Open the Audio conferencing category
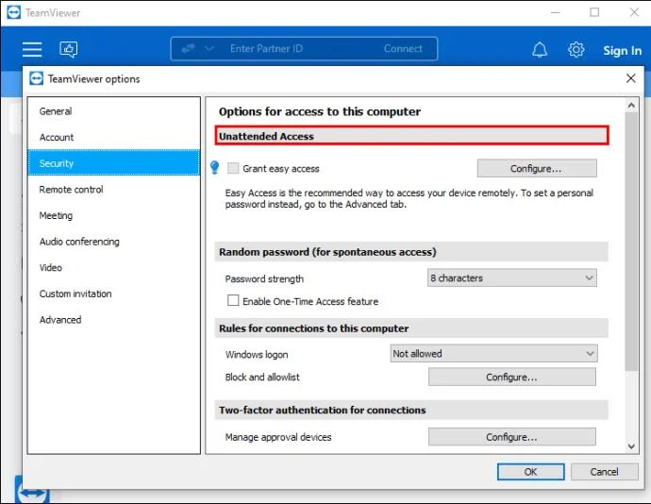Screen dimensions: 651x504 114,242
